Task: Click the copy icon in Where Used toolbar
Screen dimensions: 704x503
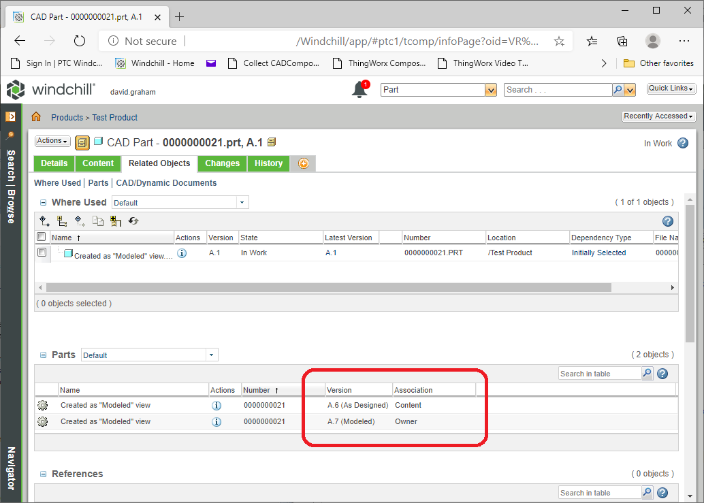Action: coord(97,221)
